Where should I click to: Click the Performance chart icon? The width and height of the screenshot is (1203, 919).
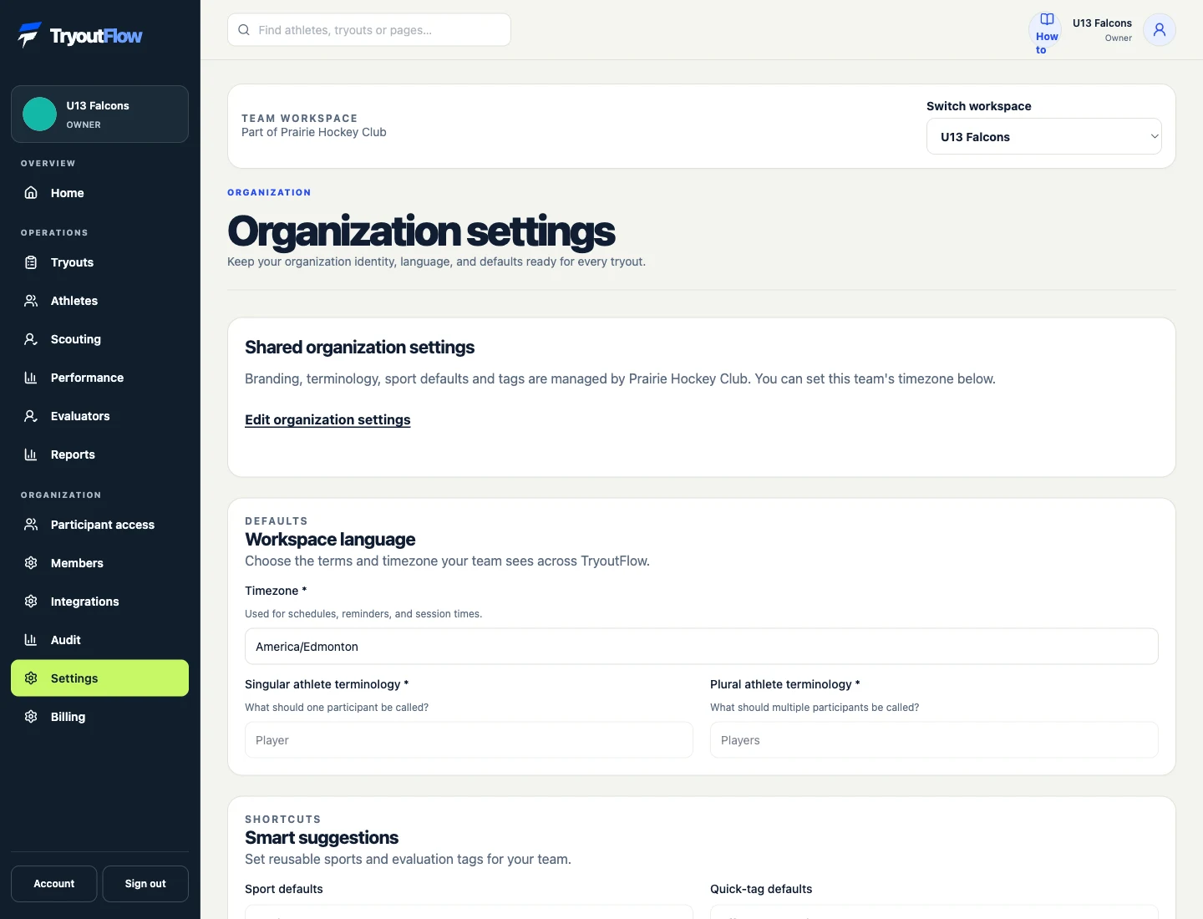(31, 378)
